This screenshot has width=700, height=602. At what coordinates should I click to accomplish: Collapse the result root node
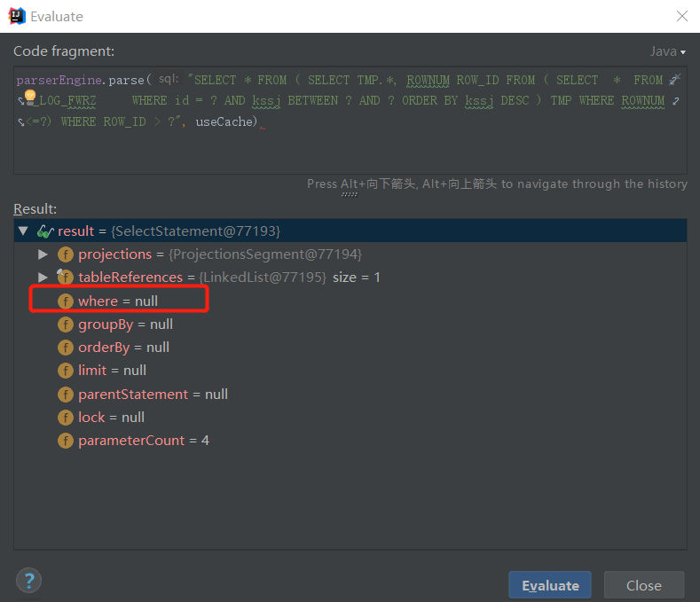click(23, 231)
